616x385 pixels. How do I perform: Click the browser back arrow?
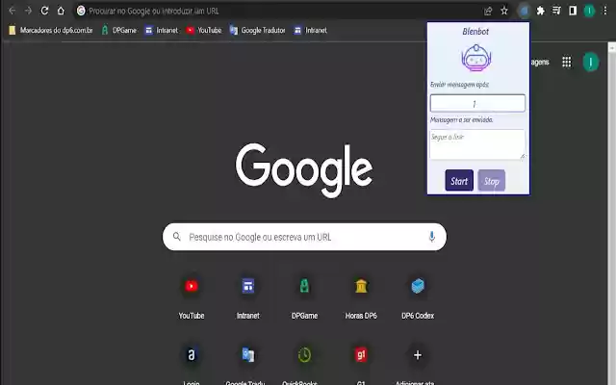[13, 11]
